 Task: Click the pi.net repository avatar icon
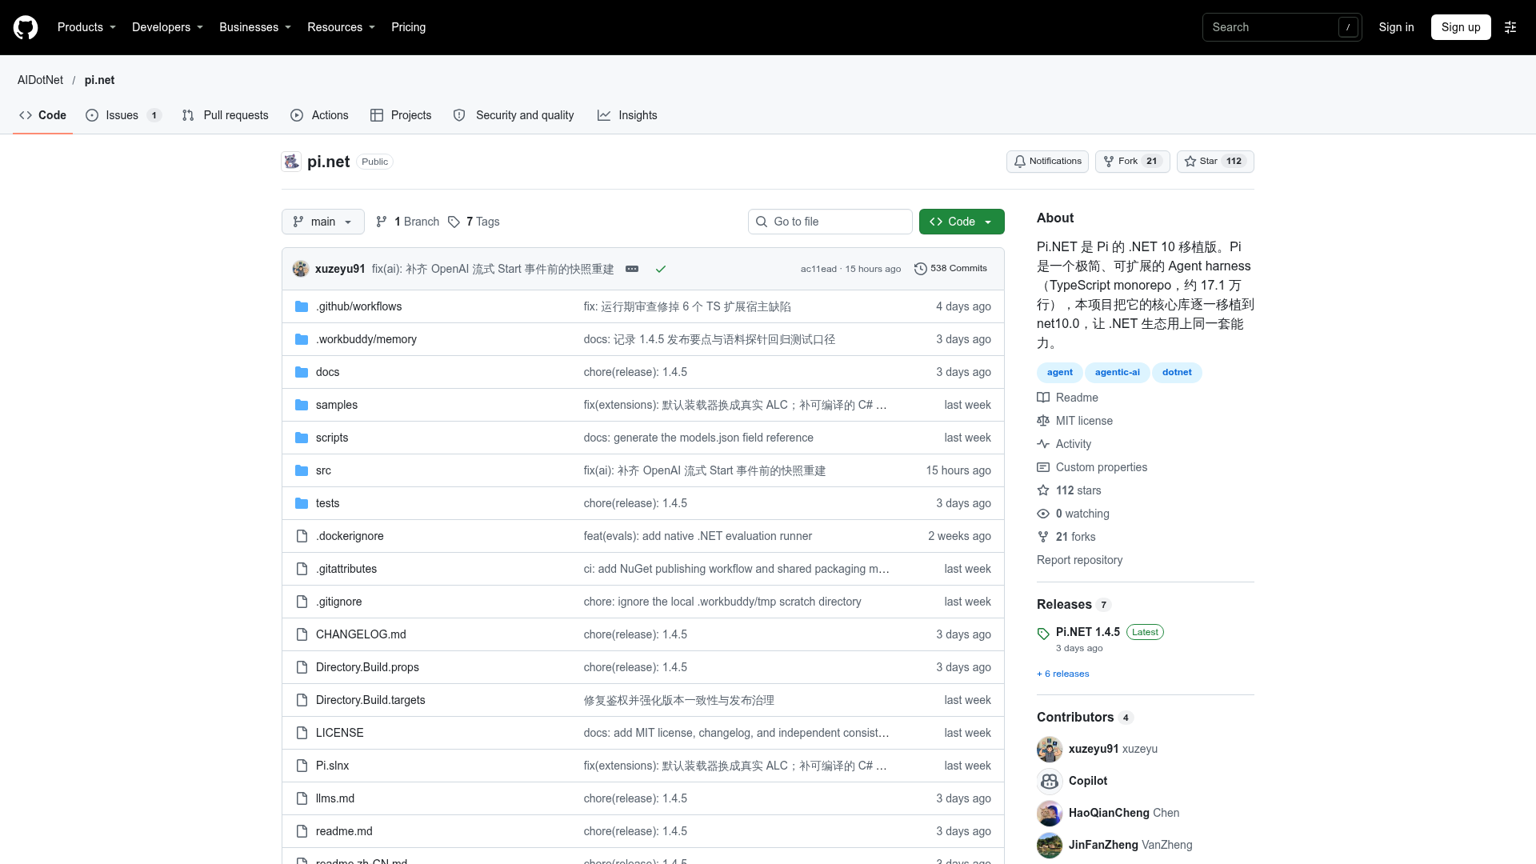point(291,162)
